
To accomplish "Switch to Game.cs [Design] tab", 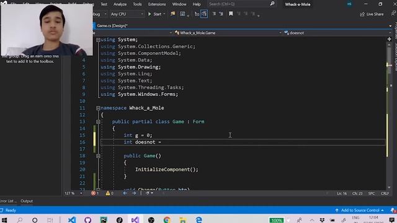I will pyautogui.click(x=112, y=26).
